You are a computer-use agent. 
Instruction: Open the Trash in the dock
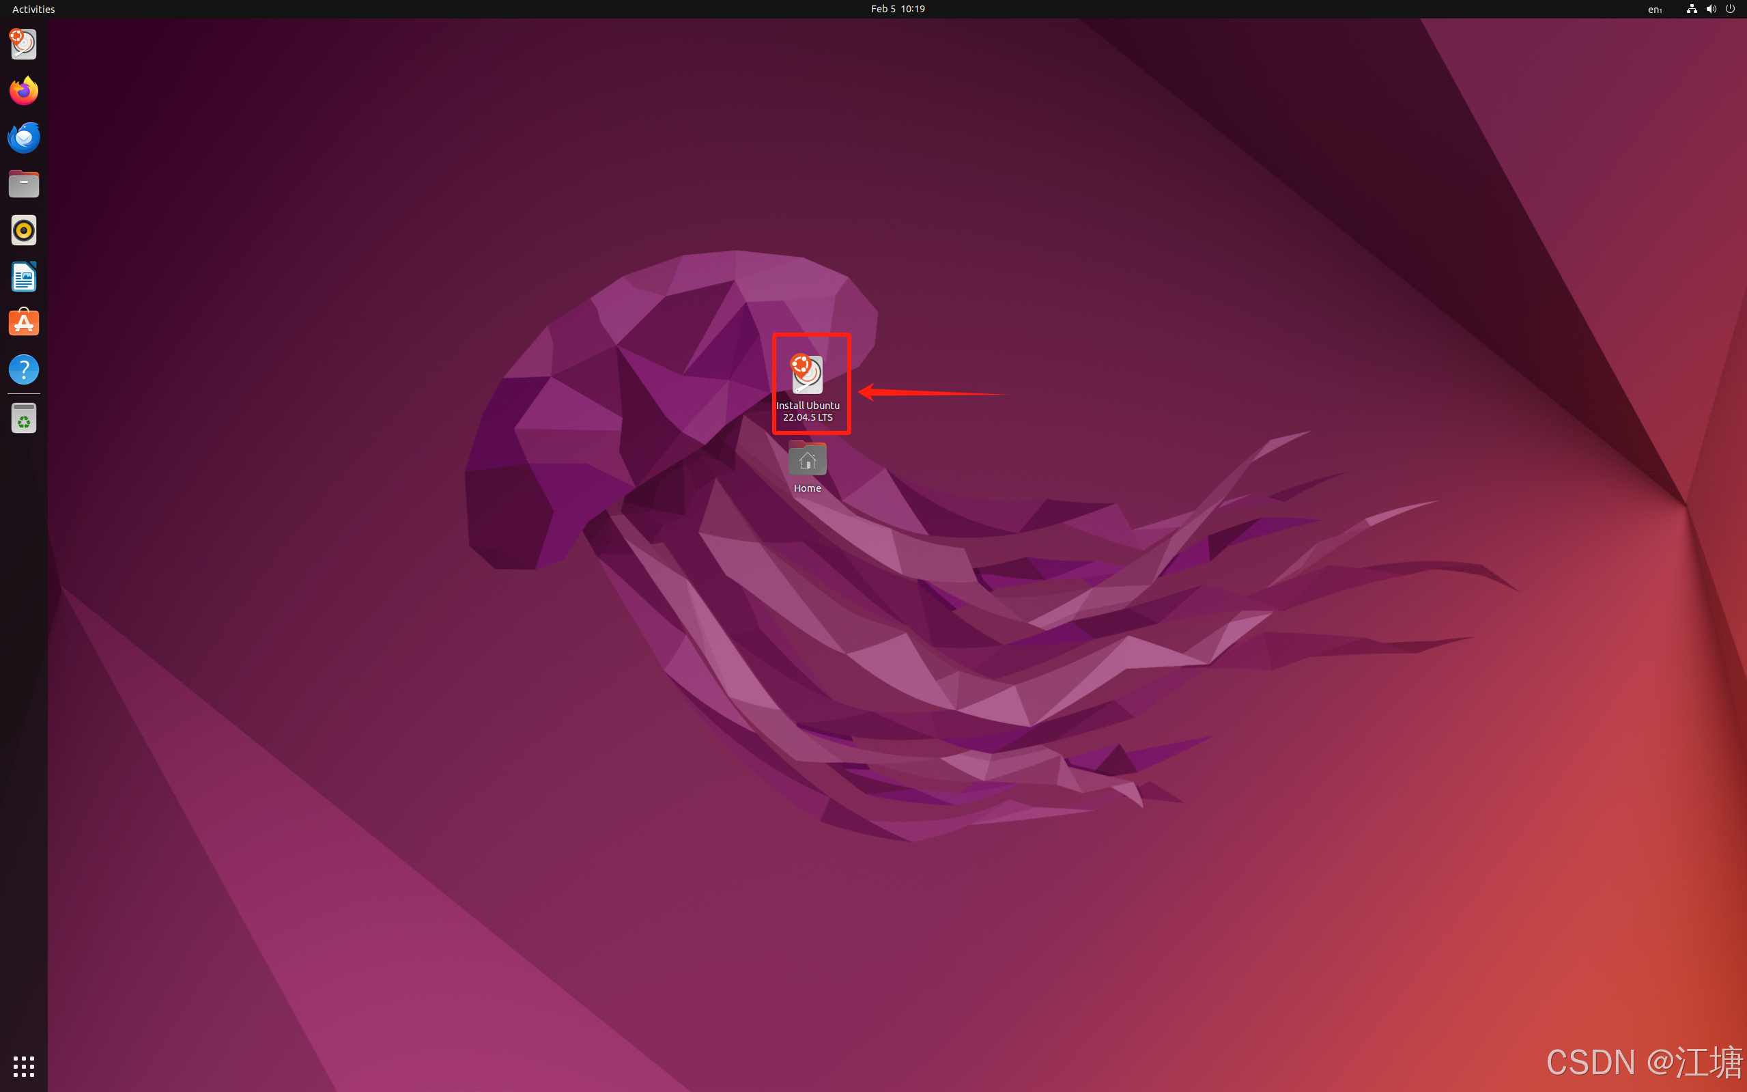[x=24, y=418]
